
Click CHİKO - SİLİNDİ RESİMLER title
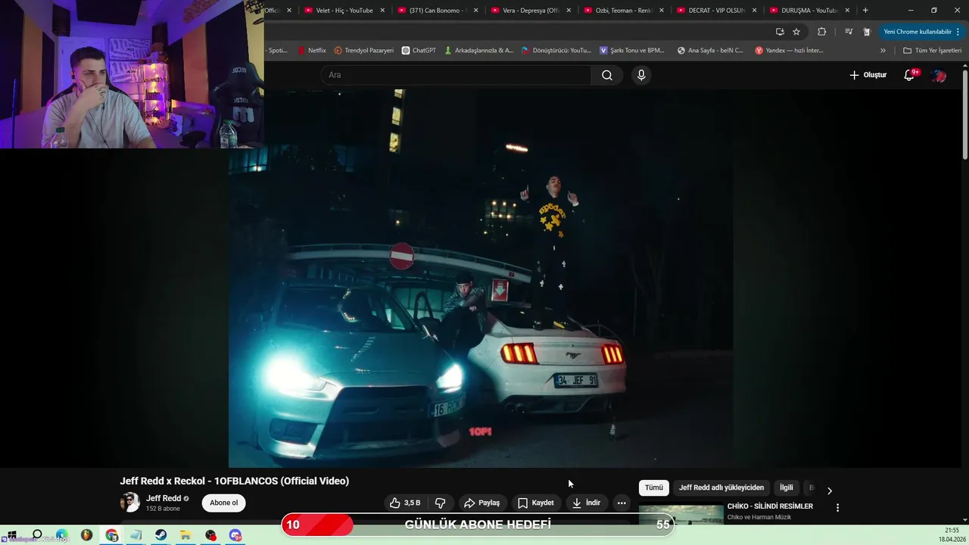point(770,506)
